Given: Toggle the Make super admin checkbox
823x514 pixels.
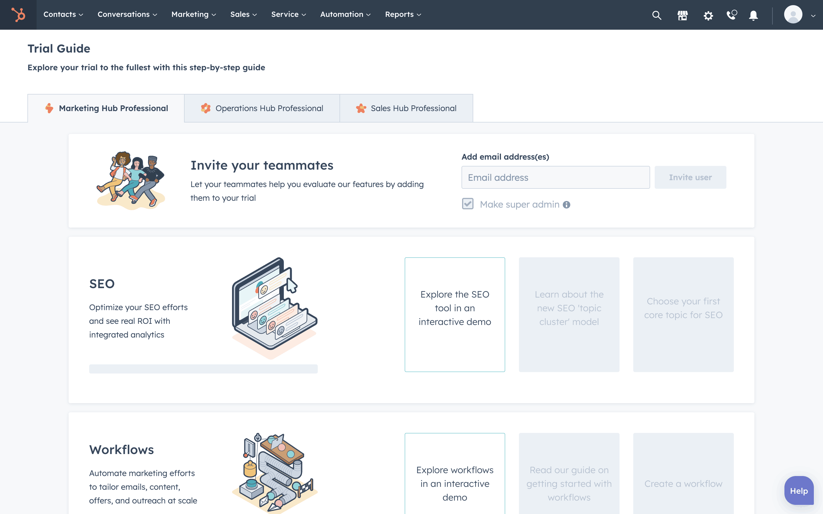Looking at the screenshot, I should pos(468,204).
